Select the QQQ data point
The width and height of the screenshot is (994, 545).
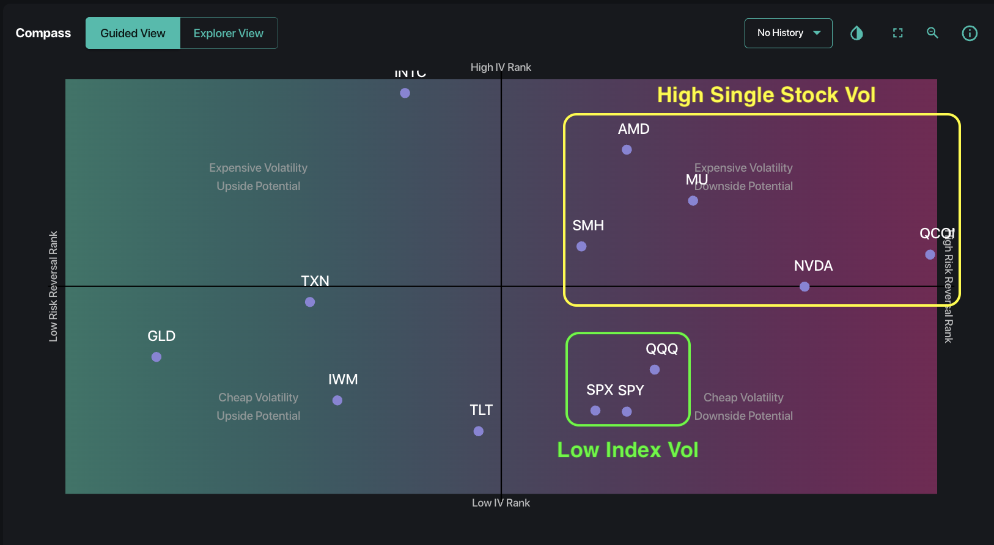(655, 370)
